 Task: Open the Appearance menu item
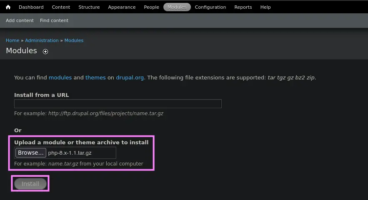click(x=122, y=7)
